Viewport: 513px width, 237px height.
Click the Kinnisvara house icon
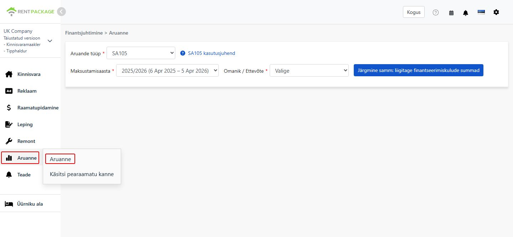[x=9, y=74]
